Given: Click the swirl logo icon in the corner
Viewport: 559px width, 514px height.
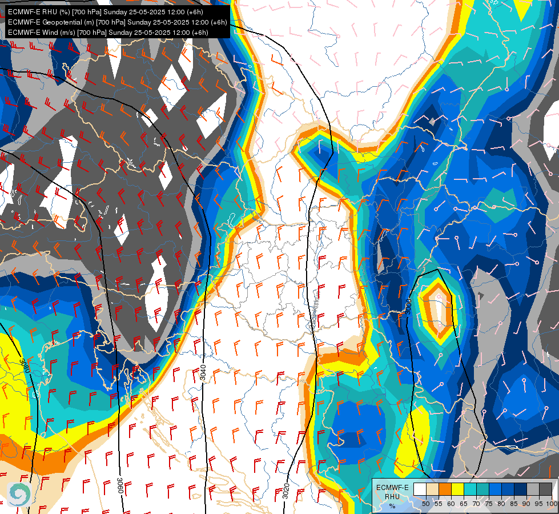Looking at the screenshot, I should [19, 495].
